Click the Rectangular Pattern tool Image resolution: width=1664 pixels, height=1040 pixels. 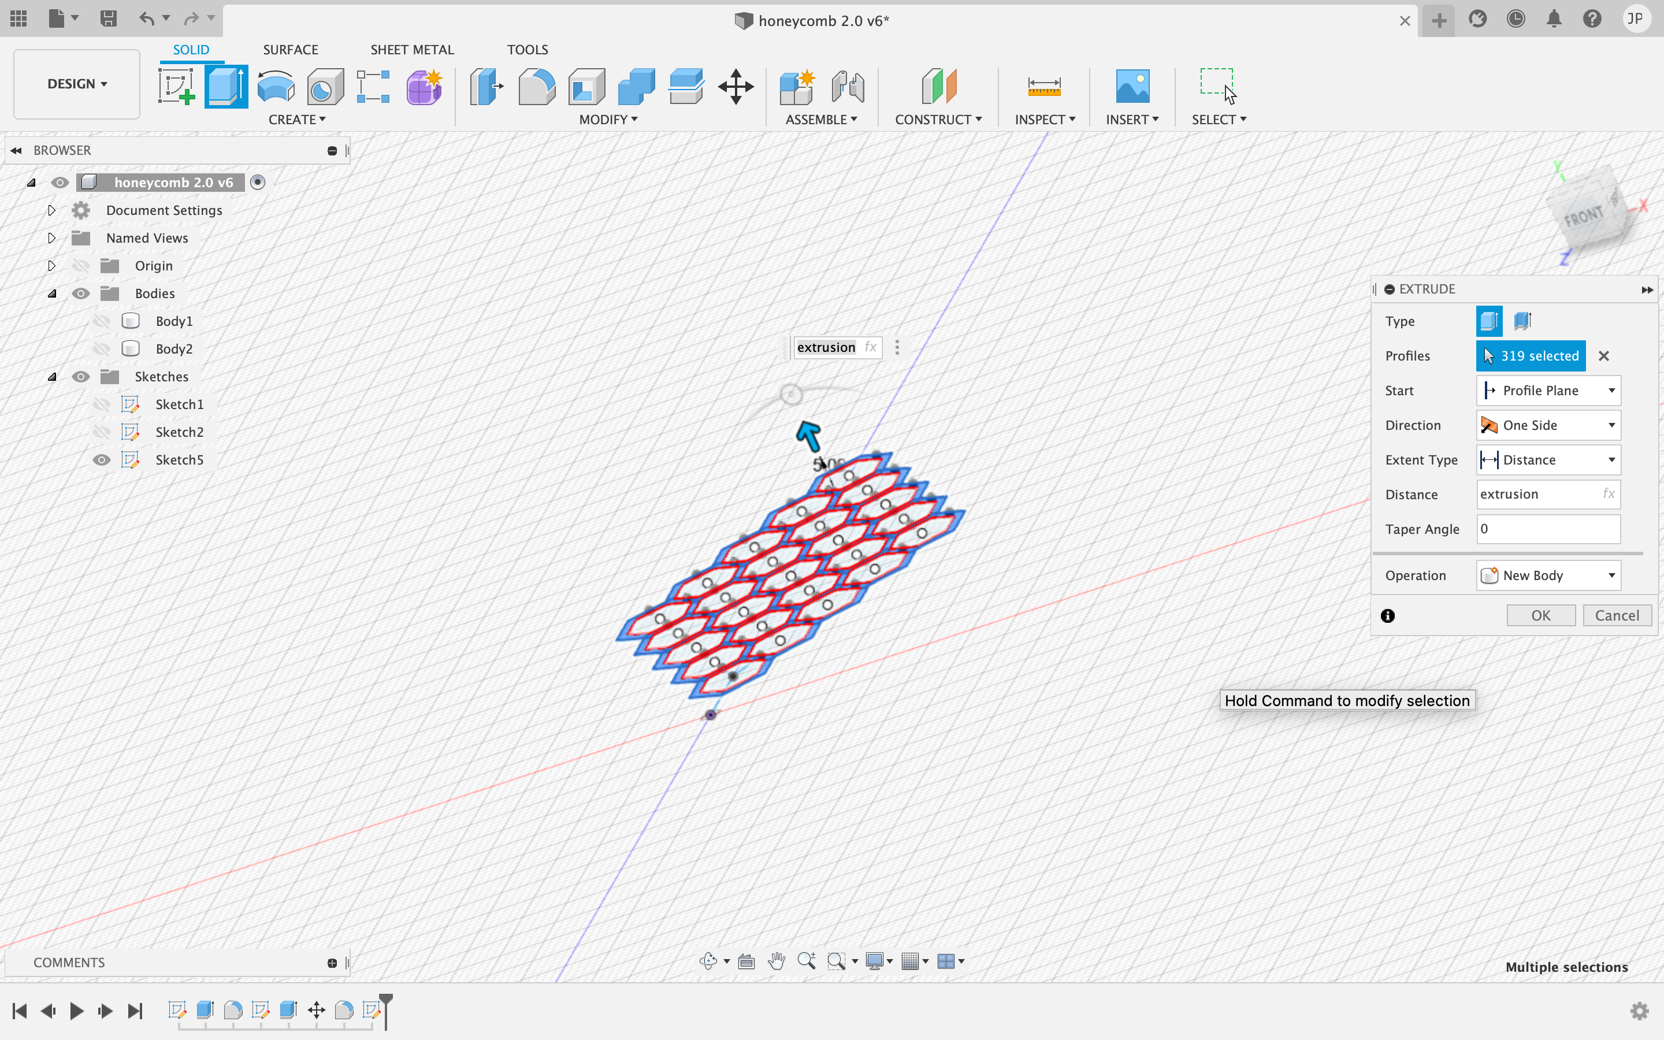373,87
